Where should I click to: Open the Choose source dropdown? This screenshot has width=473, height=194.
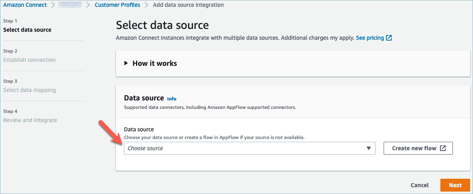tap(249, 148)
